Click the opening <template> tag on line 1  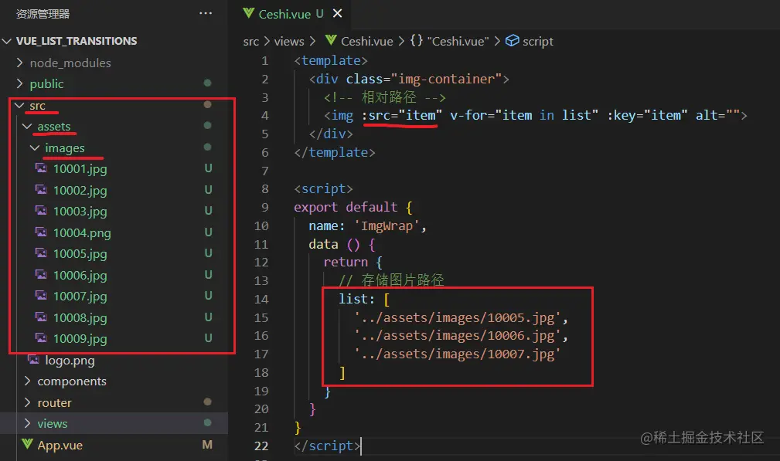(331, 60)
